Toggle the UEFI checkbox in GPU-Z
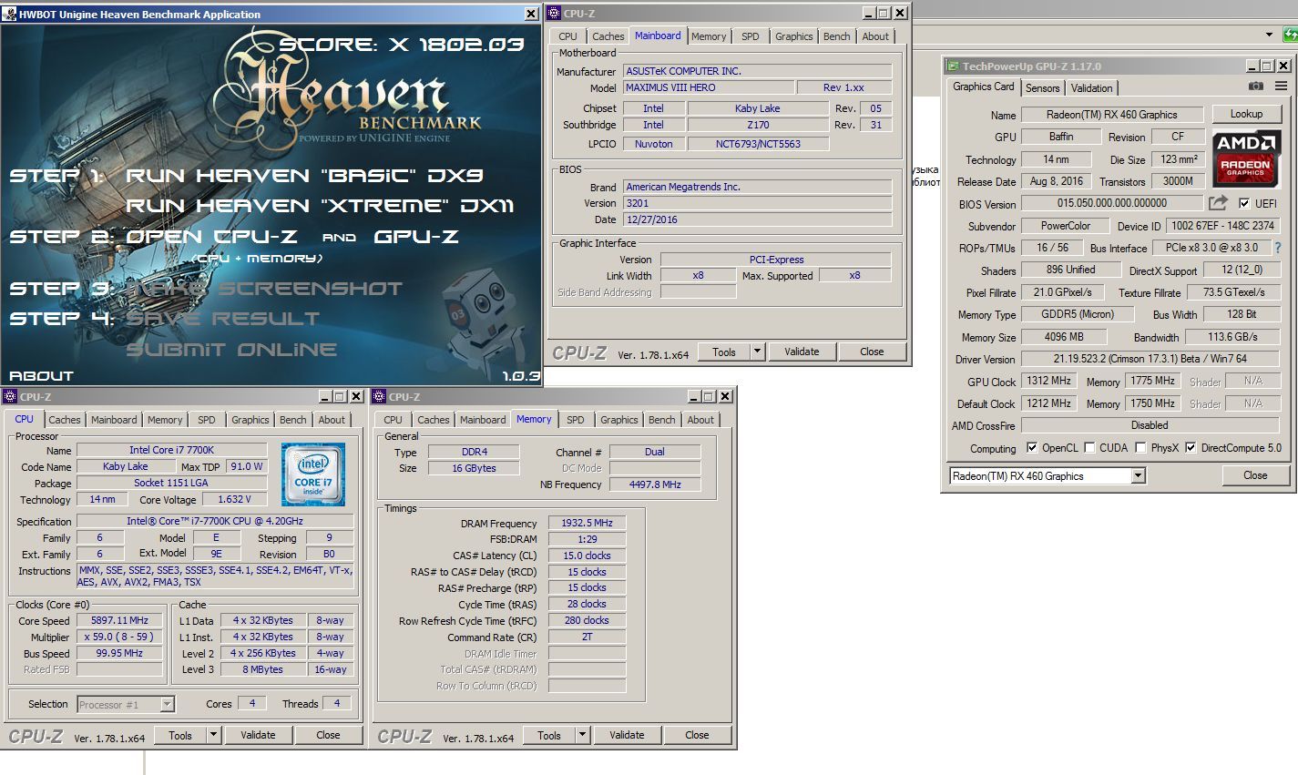This screenshot has height=775, width=1298. (1244, 203)
